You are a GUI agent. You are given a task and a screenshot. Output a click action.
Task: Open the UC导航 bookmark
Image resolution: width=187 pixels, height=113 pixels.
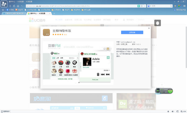pyautogui.click(x=10, y=10)
